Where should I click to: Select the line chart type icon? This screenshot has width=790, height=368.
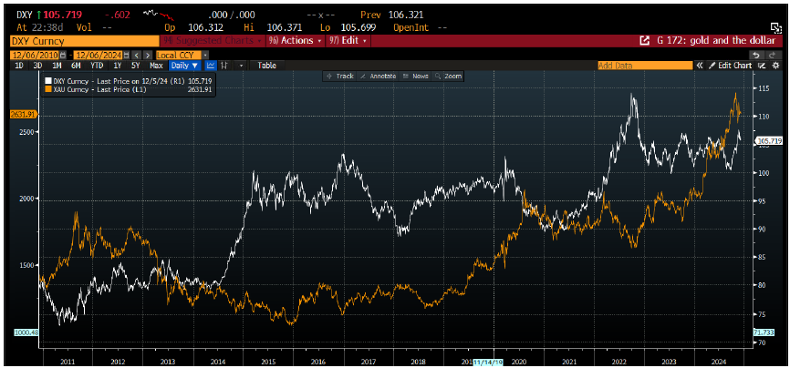tap(212, 66)
